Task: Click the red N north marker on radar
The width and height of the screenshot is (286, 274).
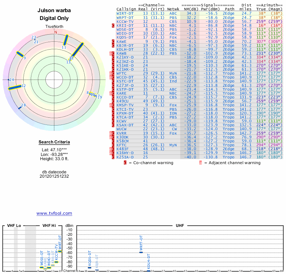Action: click(55, 32)
